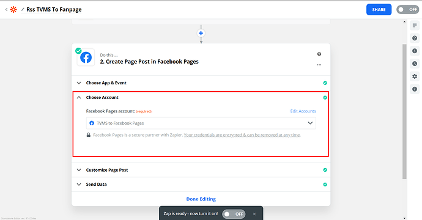Click the Edit Accounts link

(303, 111)
